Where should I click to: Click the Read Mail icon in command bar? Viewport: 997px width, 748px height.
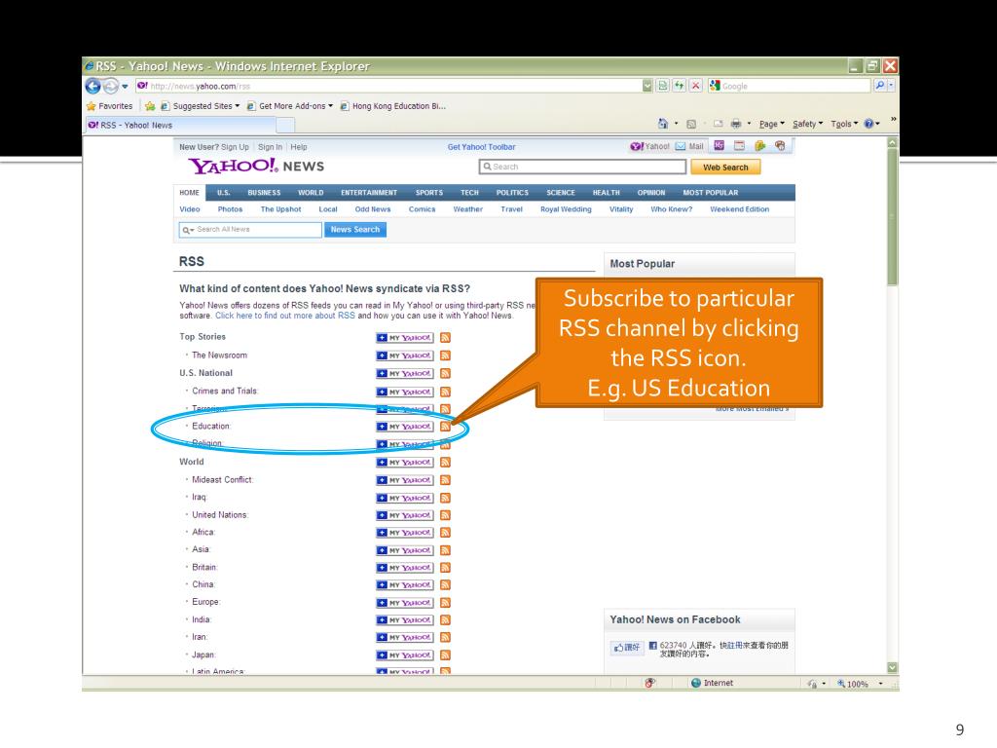718,124
